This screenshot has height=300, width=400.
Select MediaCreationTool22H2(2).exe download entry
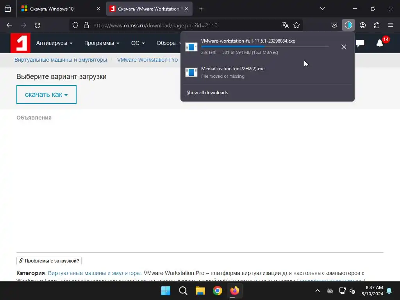pyautogui.click(x=267, y=72)
